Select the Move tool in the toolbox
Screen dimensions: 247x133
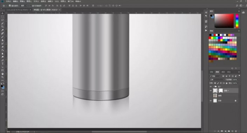(2, 13)
